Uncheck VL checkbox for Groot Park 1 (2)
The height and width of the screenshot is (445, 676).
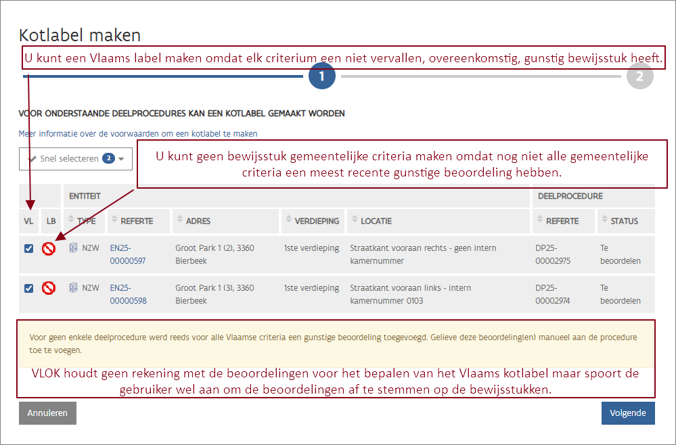pyautogui.click(x=28, y=249)
